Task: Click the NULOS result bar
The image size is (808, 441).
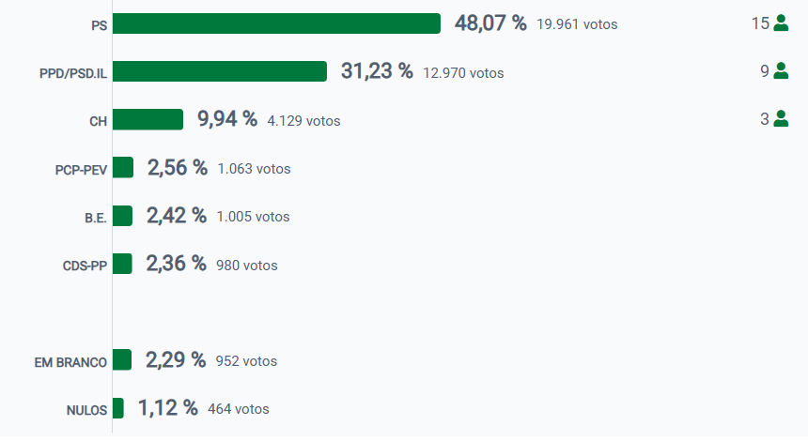Action: [118, 408]
